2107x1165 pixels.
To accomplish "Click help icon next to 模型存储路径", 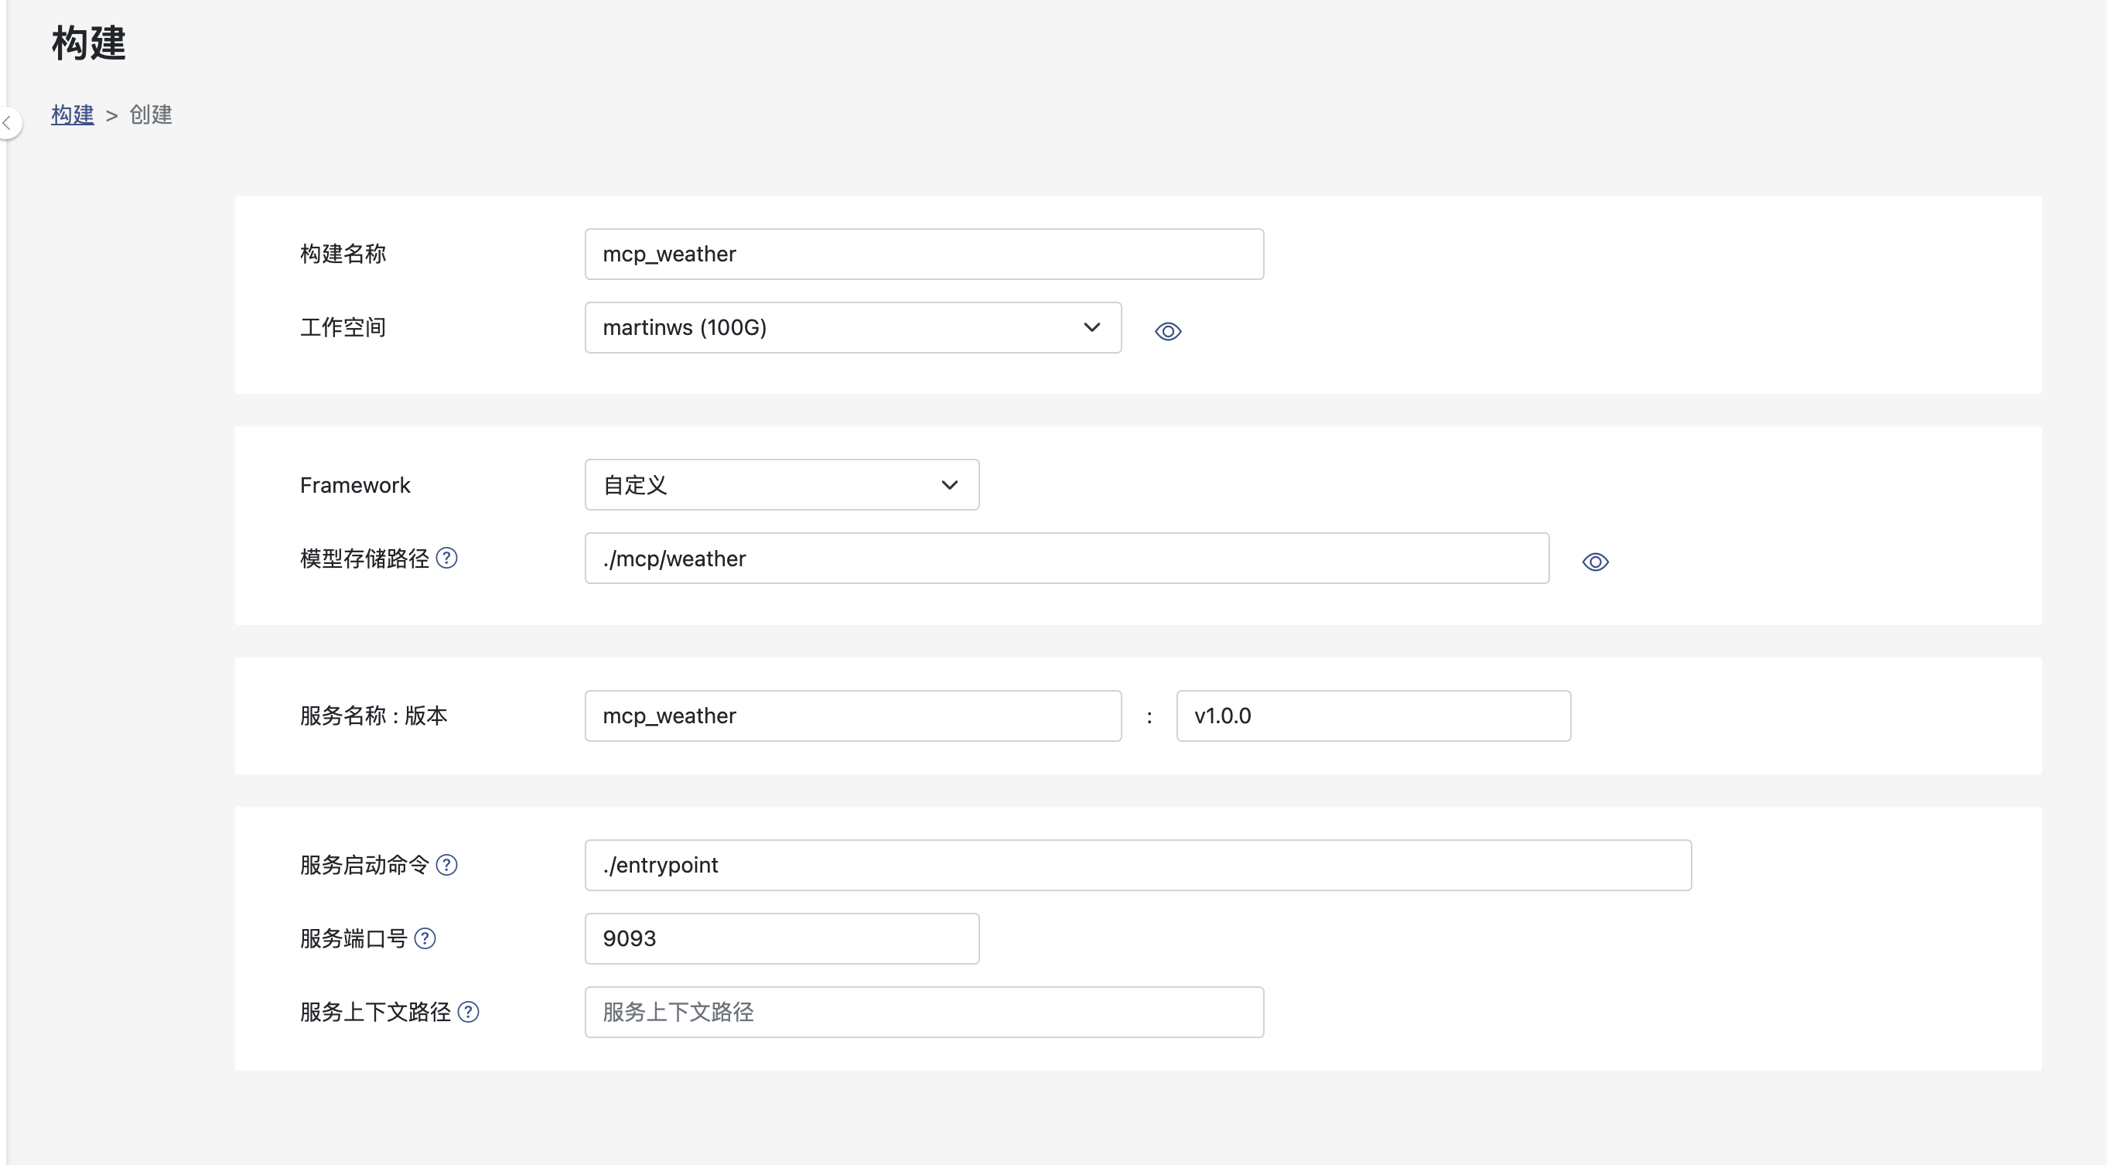I will click(446, 558).
